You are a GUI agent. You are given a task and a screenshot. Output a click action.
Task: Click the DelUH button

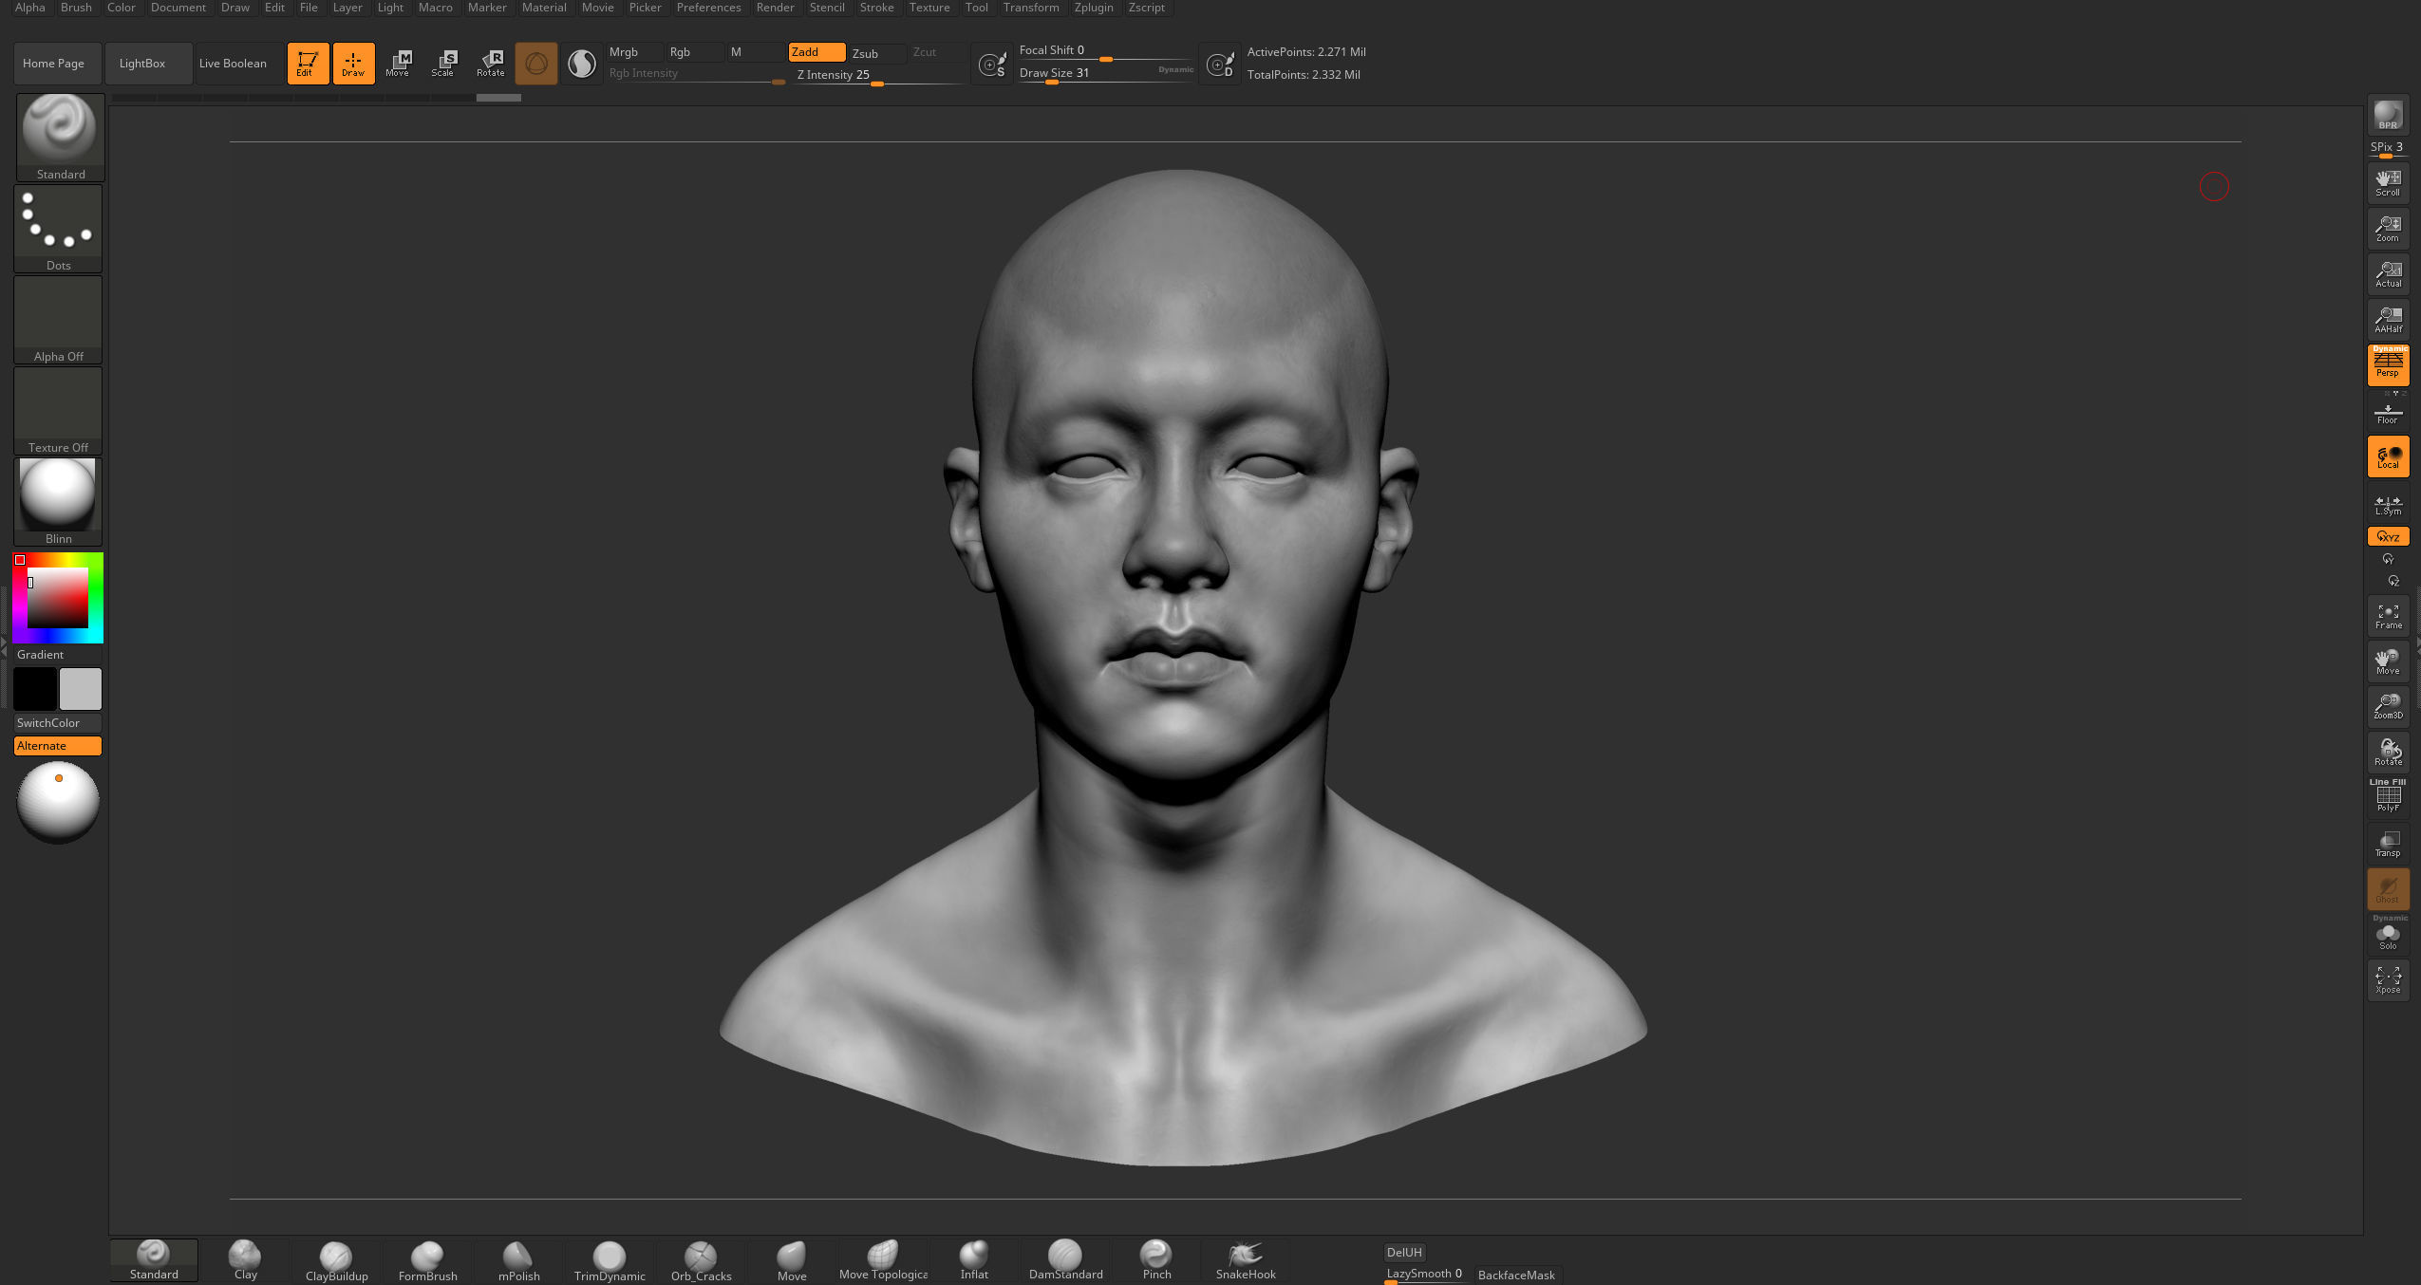point(1404,1252)
